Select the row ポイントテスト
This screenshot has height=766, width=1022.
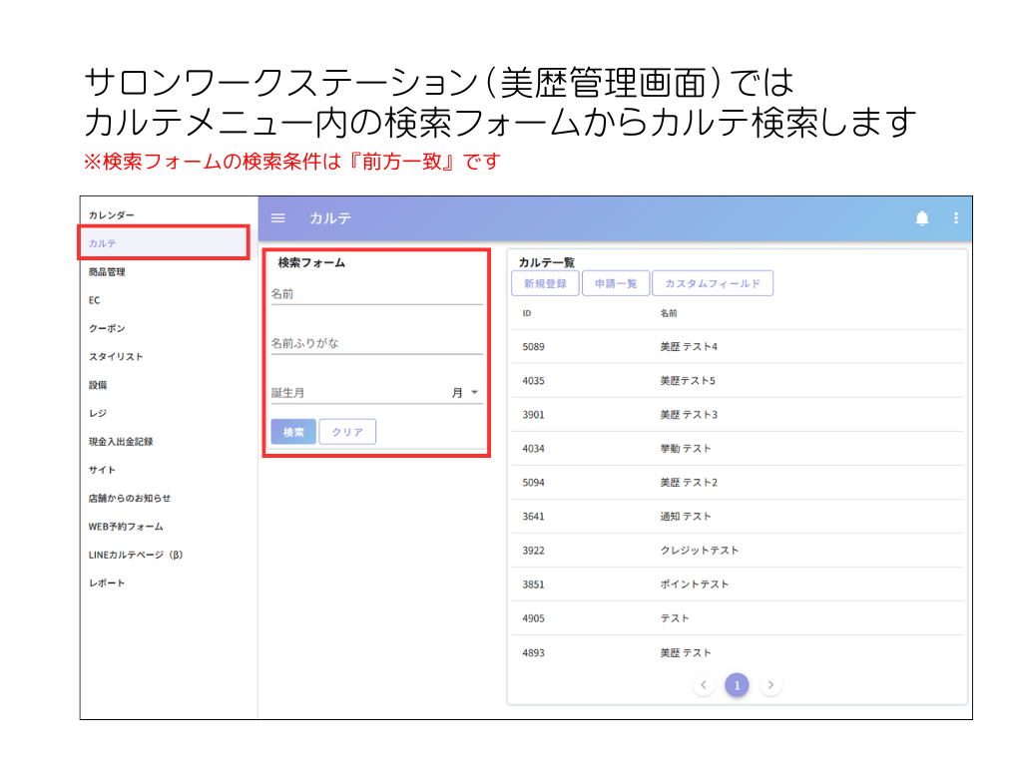(738, 584)
